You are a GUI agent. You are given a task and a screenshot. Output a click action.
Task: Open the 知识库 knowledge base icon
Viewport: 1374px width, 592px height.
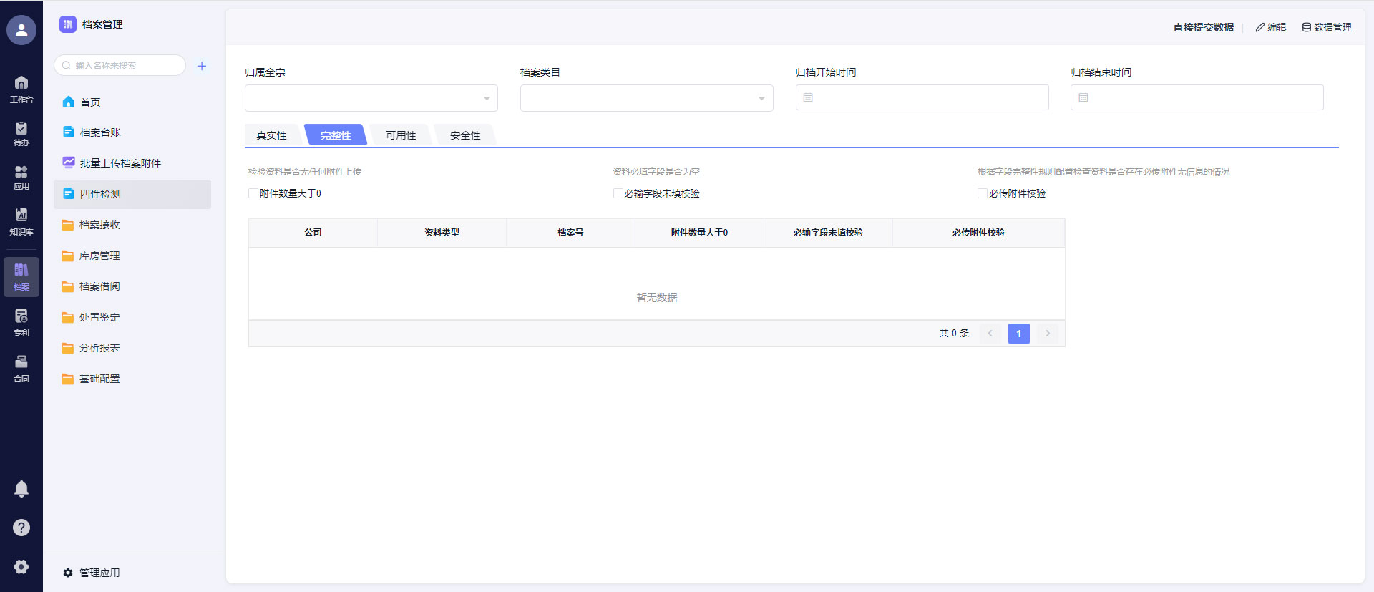pyautogui.click(x=21, y=221)
